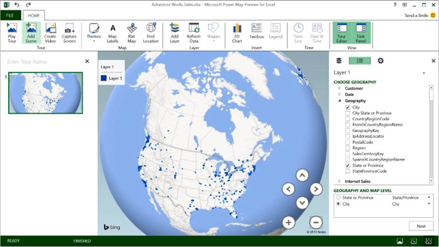Refresh Data for the layer
Viewport: 439px width, 247px height.
click(194, 33)
